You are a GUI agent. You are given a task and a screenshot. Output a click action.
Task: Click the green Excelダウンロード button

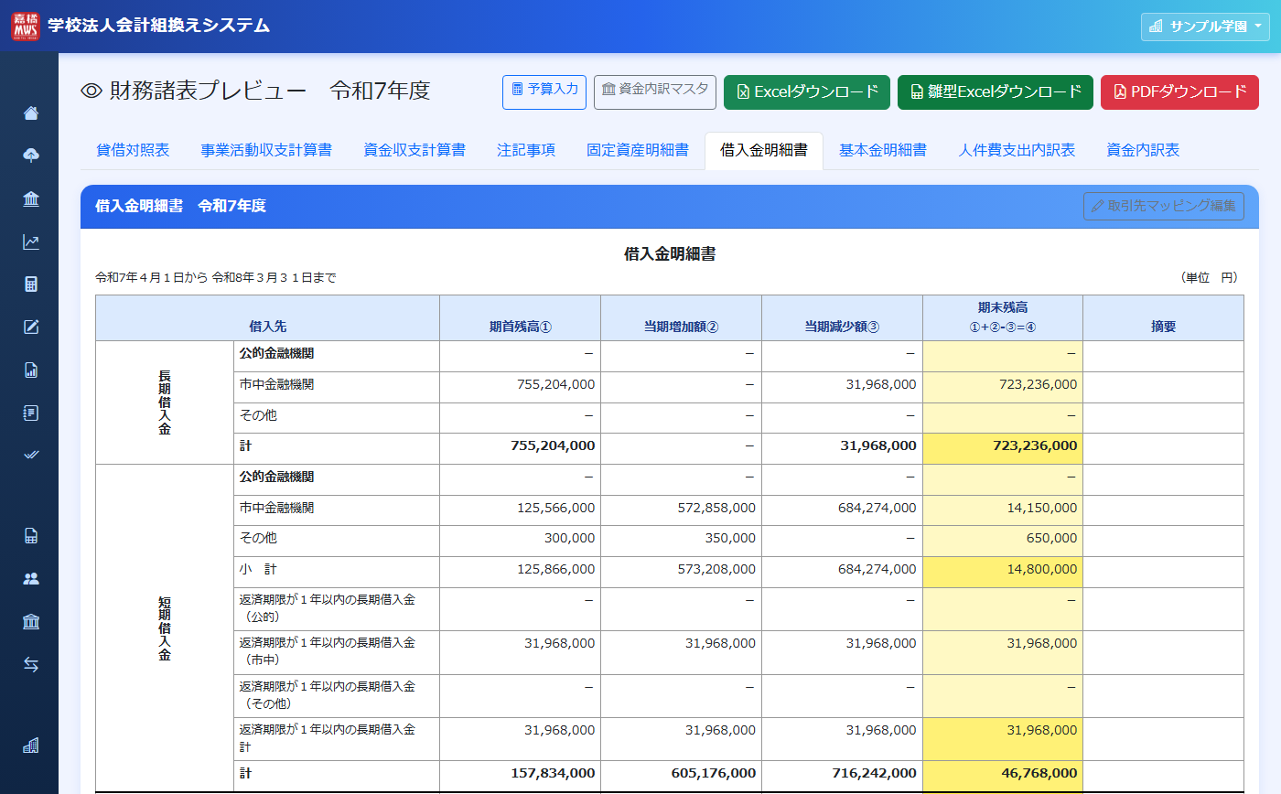[x=807, y=92]
